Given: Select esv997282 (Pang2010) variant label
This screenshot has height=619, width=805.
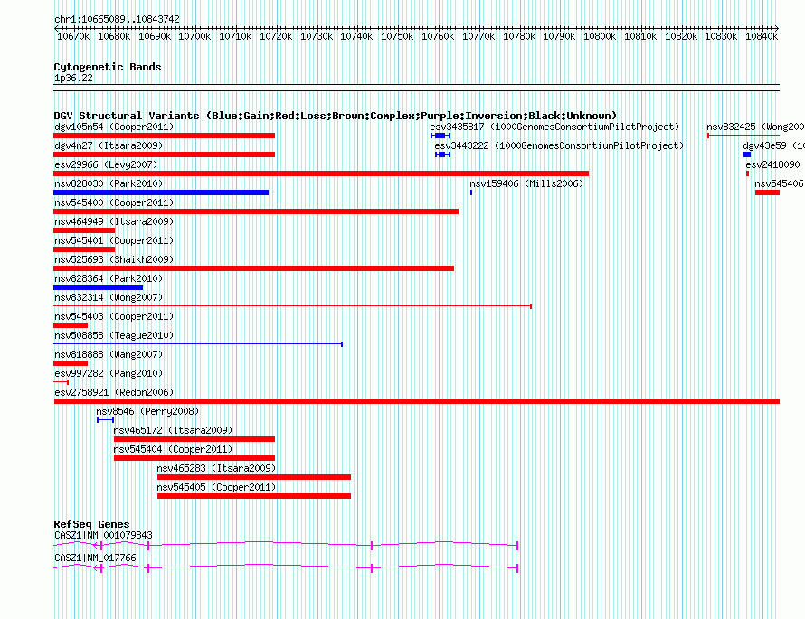Looking at the screenshot, I should (x=109, y=373).
